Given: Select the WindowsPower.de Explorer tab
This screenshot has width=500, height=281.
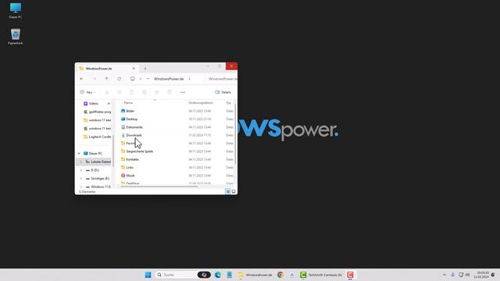Looking at the screenshot, I should click(x=107, y=68).
